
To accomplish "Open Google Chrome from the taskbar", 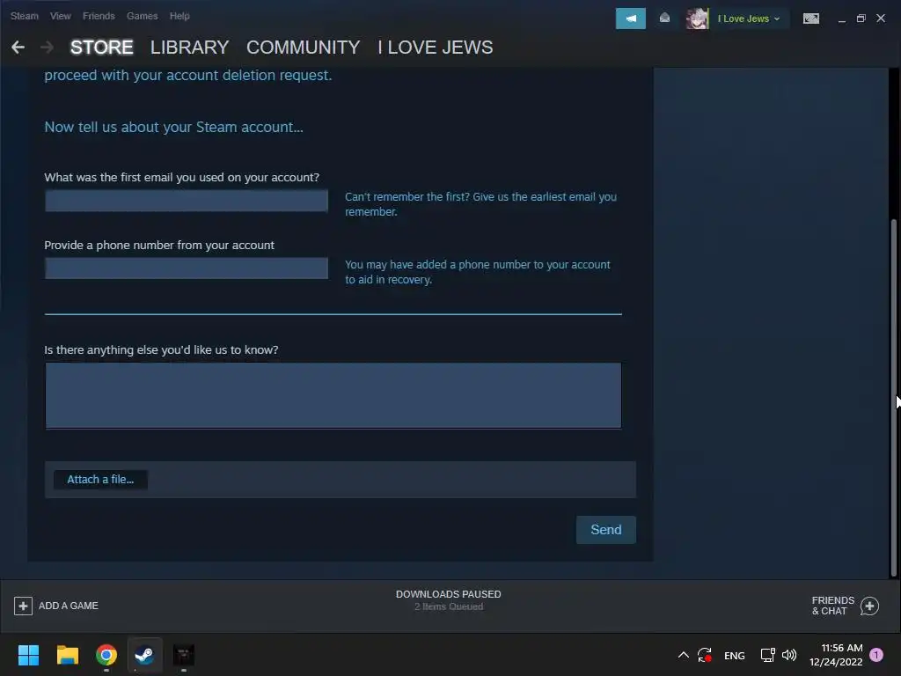I will tap(106, 655).
